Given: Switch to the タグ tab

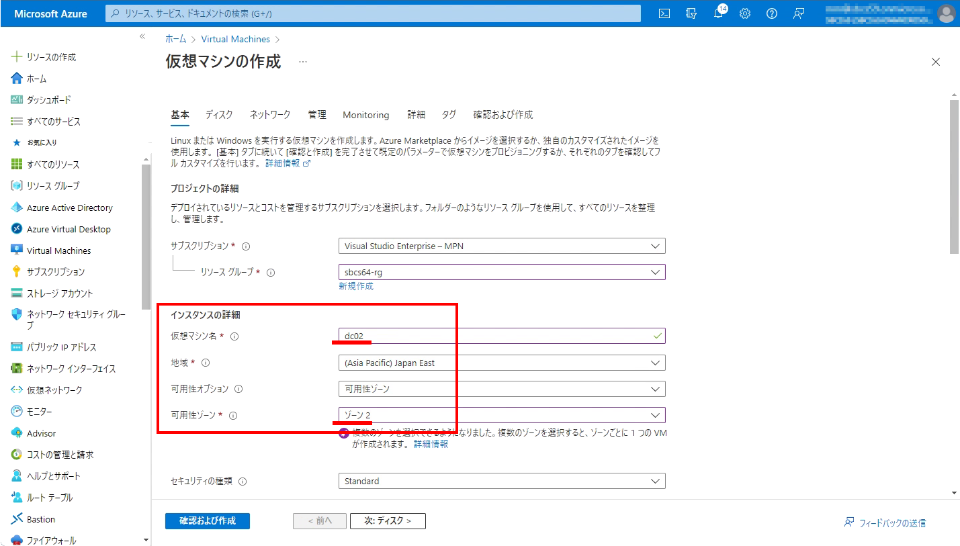Looking at the screenshot, I should 449,115.
